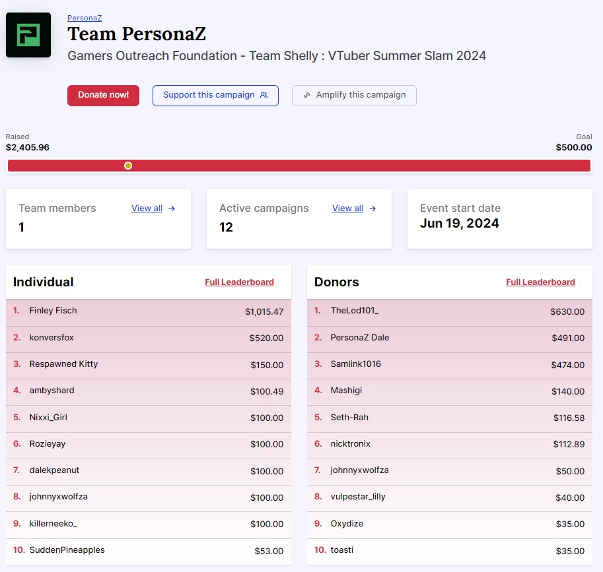Viewport: 603px width, 572px height.
Task: Click the PersonaZ team logo thumbnail
Action: tap(28, 35)
